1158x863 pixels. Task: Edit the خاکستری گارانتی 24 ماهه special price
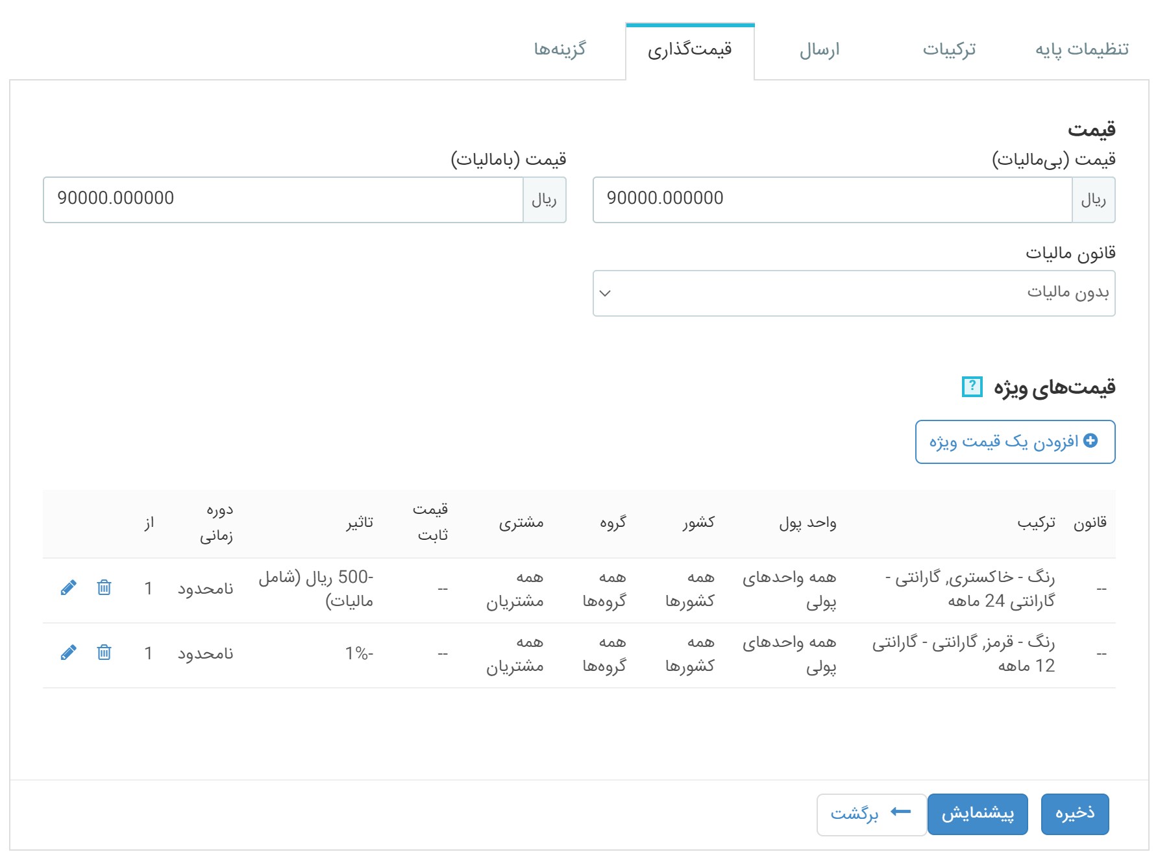pyautogui.click(x=68, y=588)
